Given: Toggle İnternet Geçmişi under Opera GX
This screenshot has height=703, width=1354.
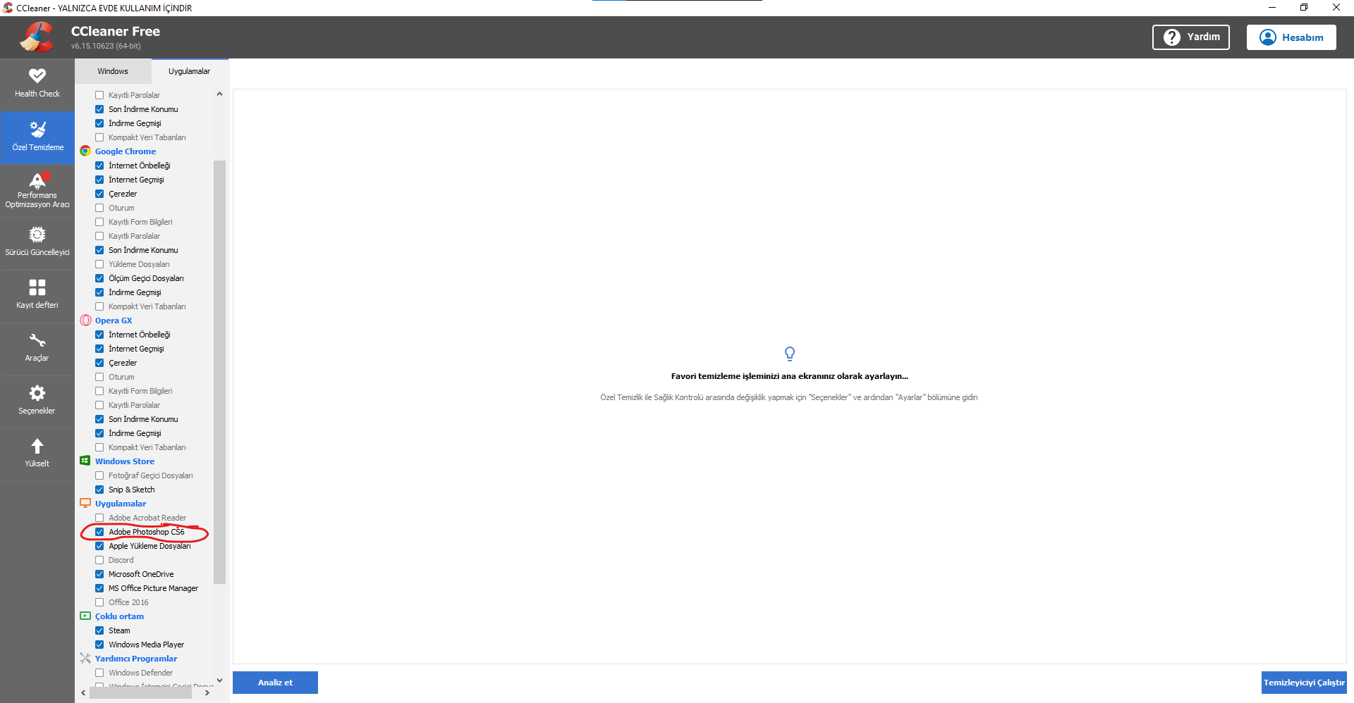Looking at the screenshot, I should [99, 349].
